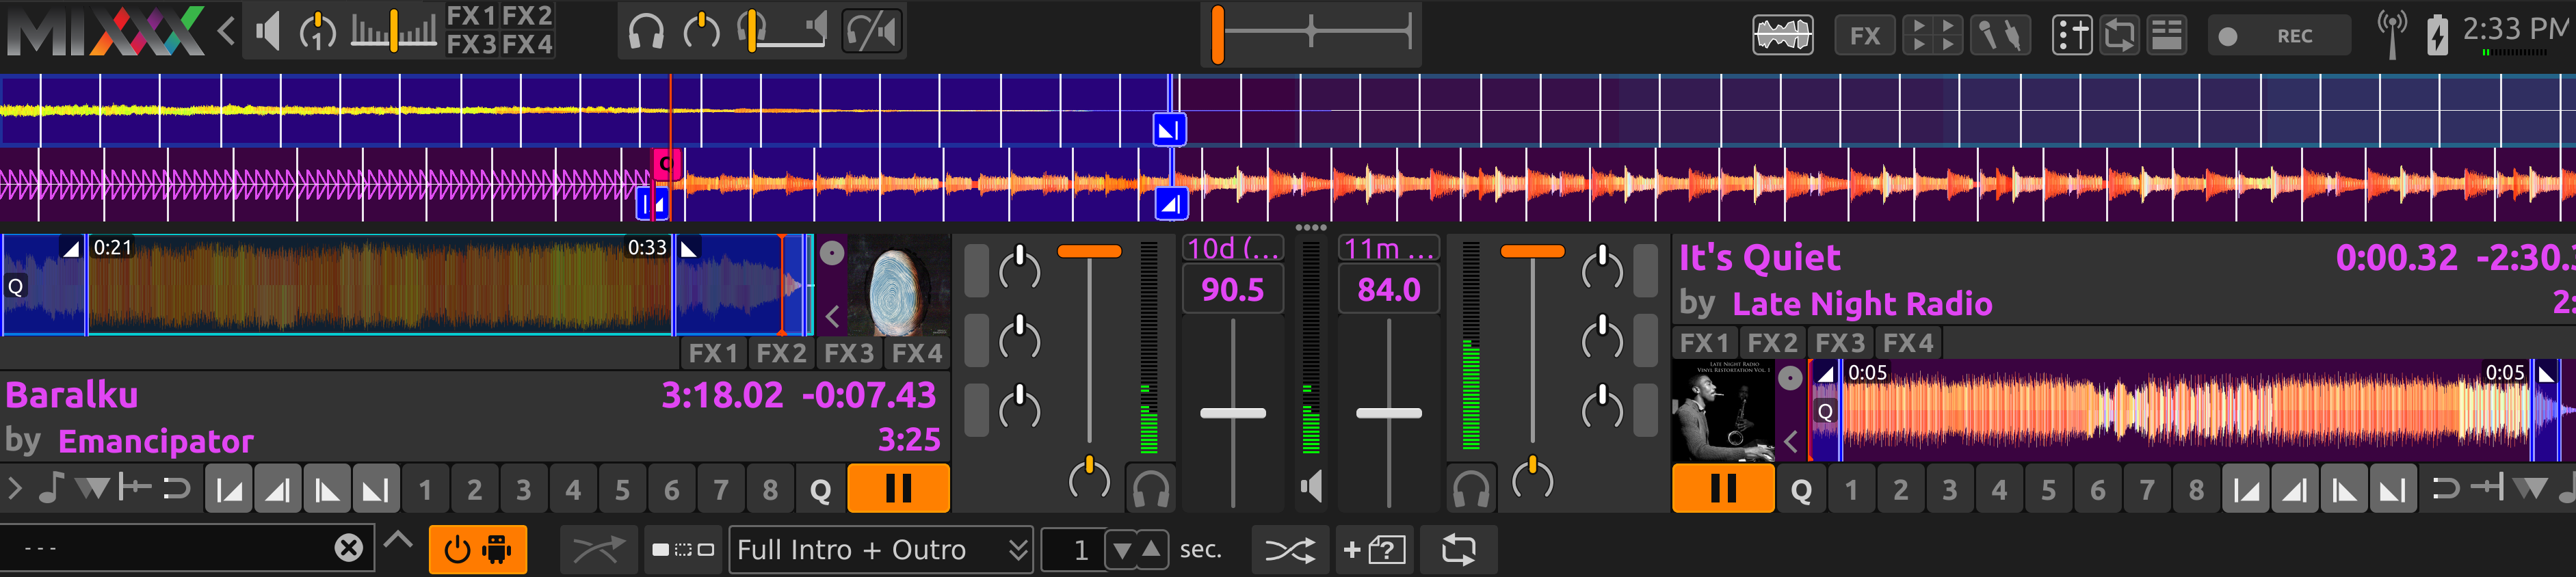Click the crossfader handle at top
This screenshot has width=2576, height=577.
click(1217, 34)
